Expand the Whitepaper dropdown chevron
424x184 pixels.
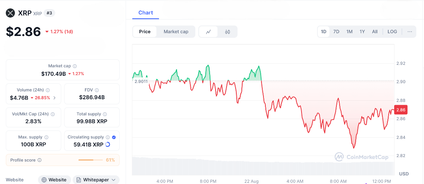tap(113, 180)
